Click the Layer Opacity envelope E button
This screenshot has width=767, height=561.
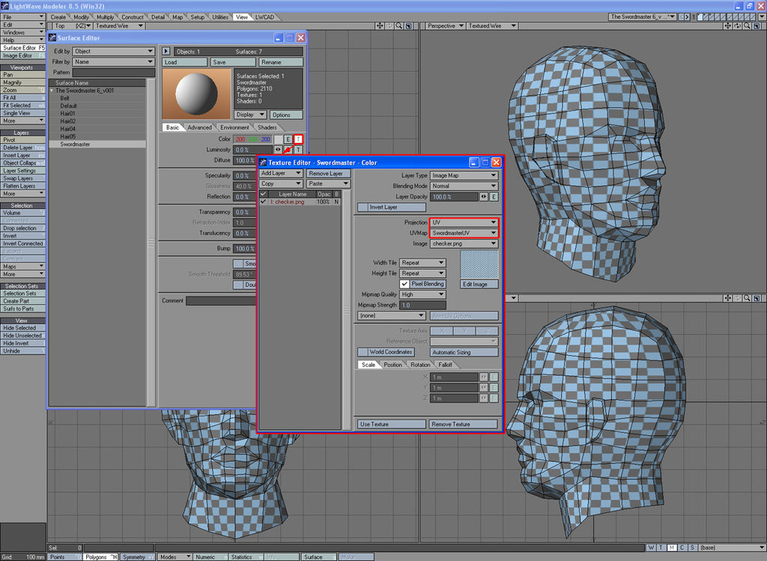[x=493, y=196]
